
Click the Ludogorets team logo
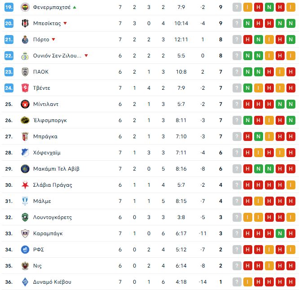[x=25, y=217]
